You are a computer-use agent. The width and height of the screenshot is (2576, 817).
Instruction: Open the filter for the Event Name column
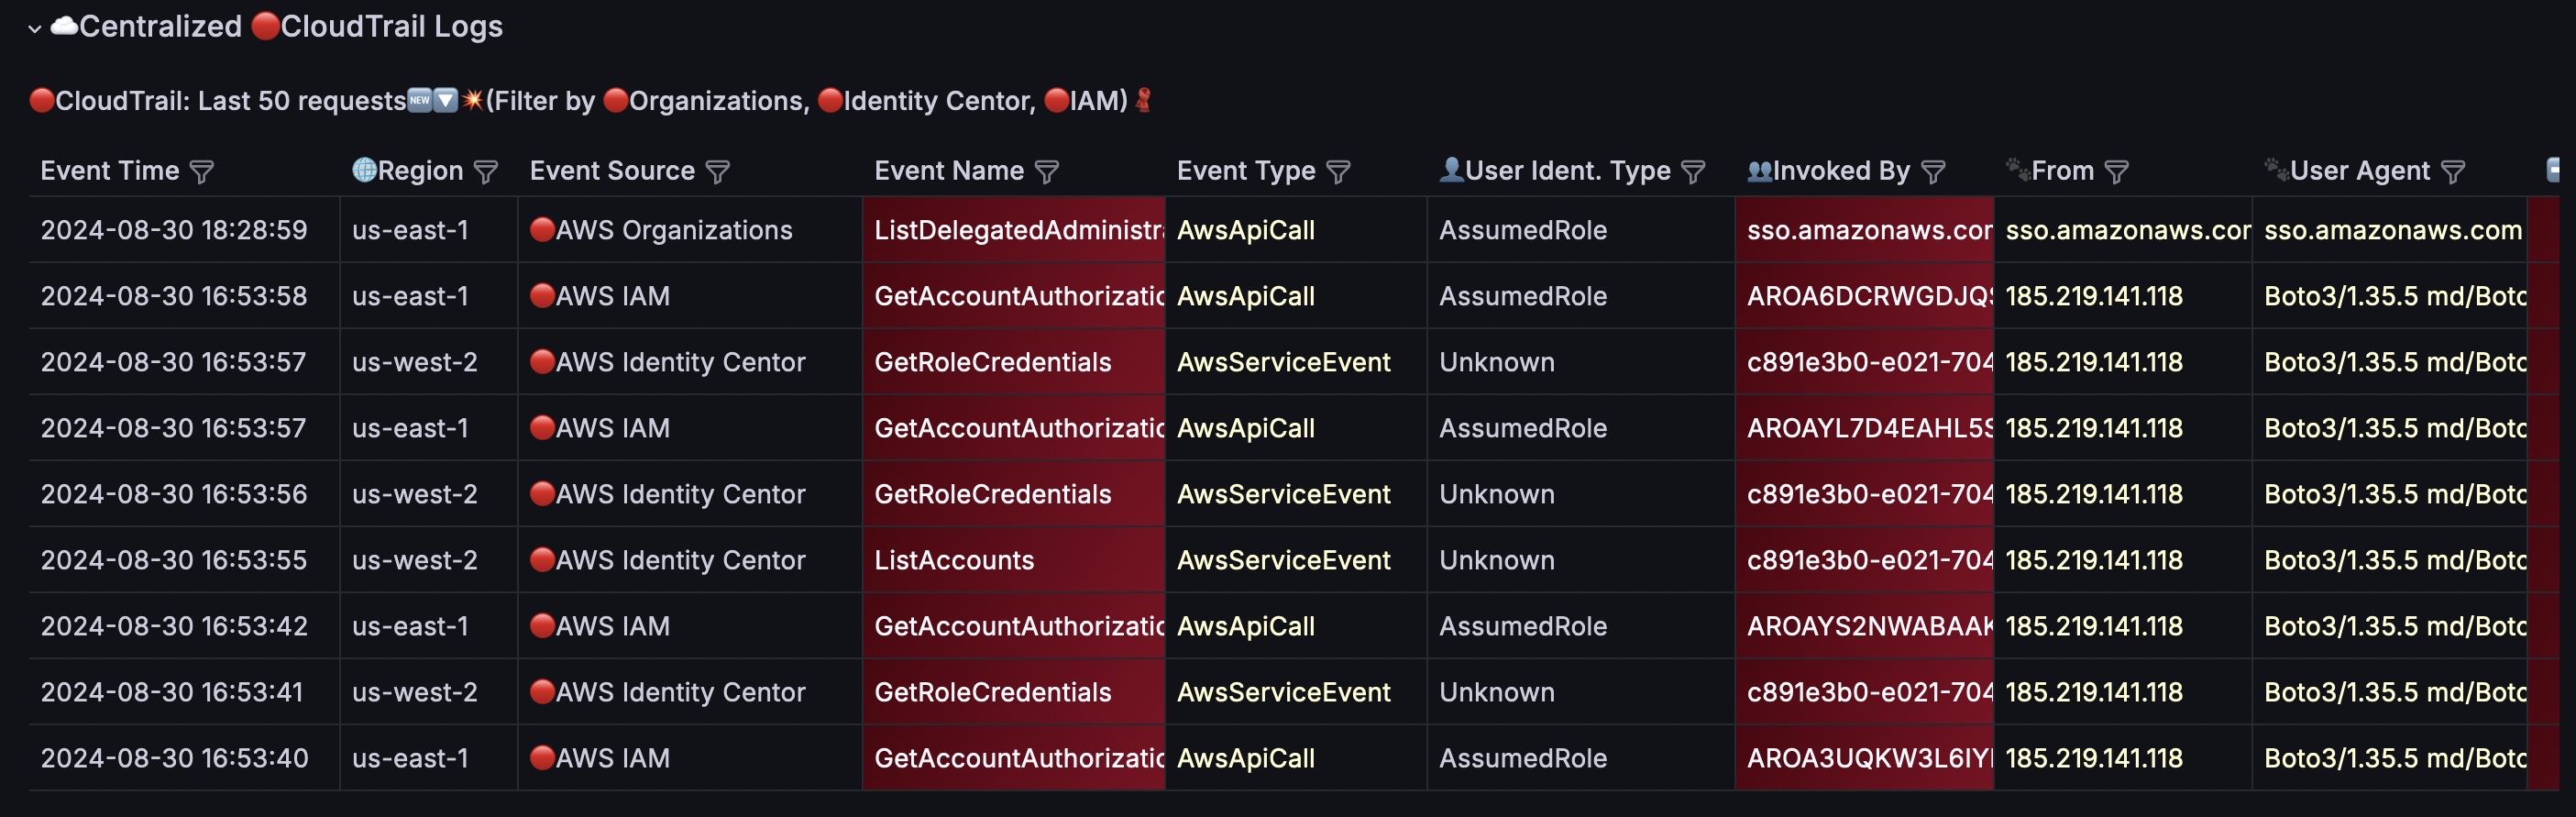click(1047, 172)
